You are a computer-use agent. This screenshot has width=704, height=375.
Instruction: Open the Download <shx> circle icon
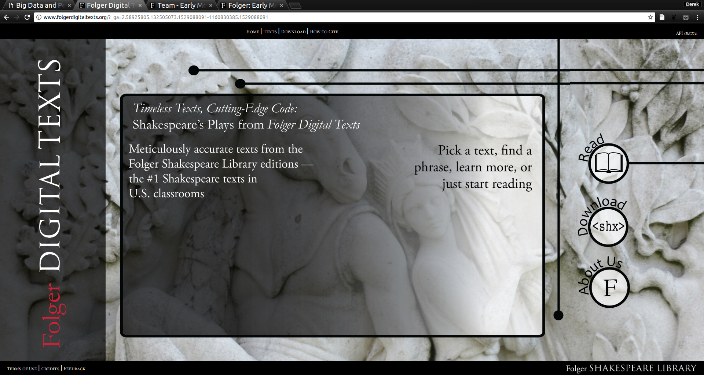click(609, 227)
